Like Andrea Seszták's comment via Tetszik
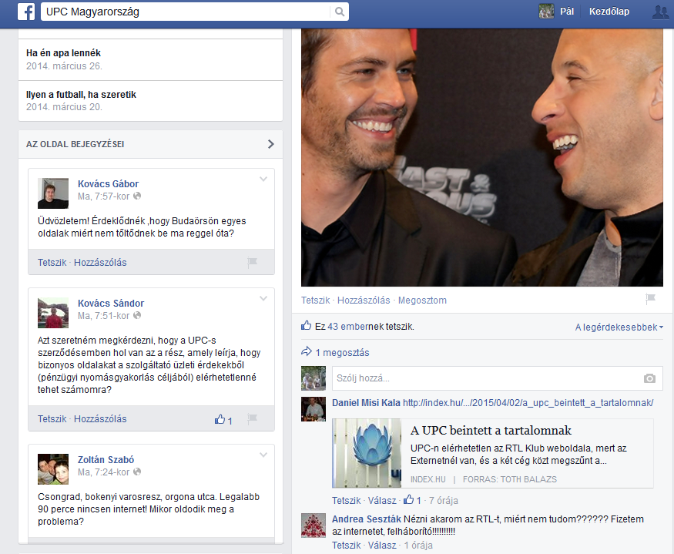 (x=346, y=546)
